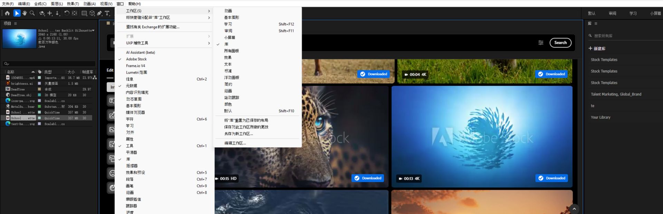The height and width of the screenshot is (214, 663).
Task: Choose 默认 Shift+F10 workspace
Action: 258,111
